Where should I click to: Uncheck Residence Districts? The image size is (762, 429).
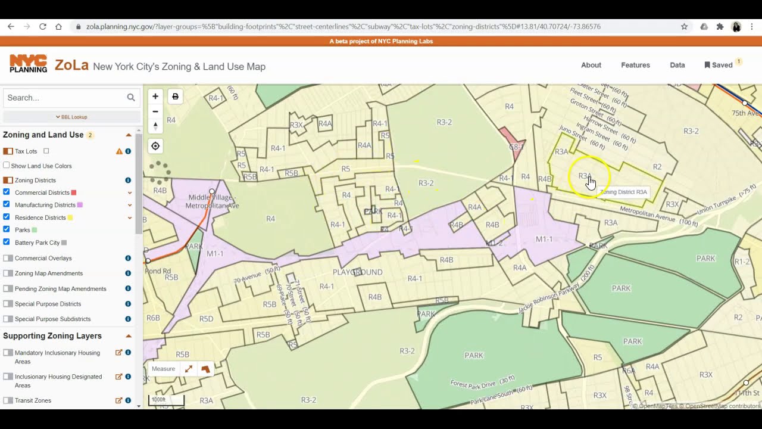tap(7, 217)
